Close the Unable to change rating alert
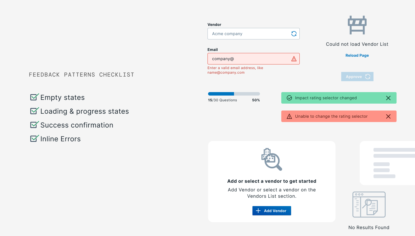The height and width of the screenshot is (236, 415). 388,116
